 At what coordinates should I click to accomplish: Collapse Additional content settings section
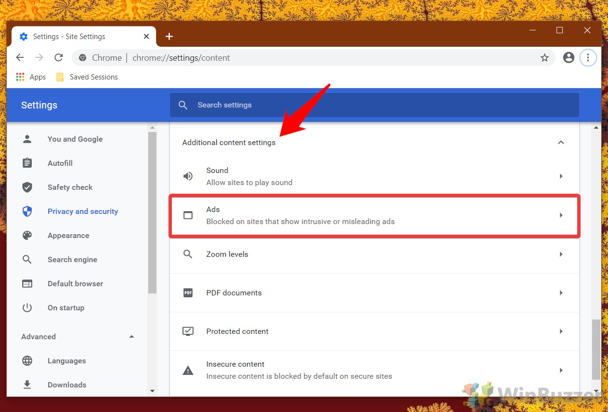click(x=561, y=142)
